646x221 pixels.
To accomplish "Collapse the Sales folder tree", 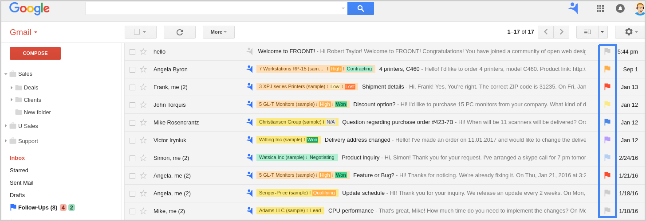I will pos(6,74).
